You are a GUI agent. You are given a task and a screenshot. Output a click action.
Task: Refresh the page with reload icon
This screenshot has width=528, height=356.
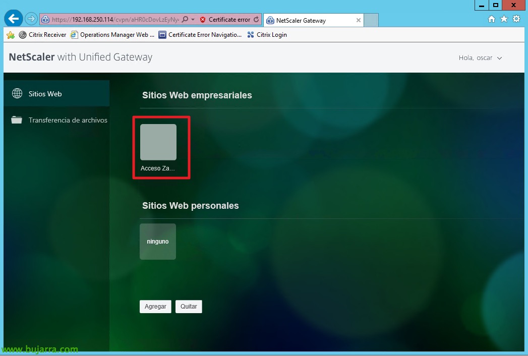(x=256, y=20)
